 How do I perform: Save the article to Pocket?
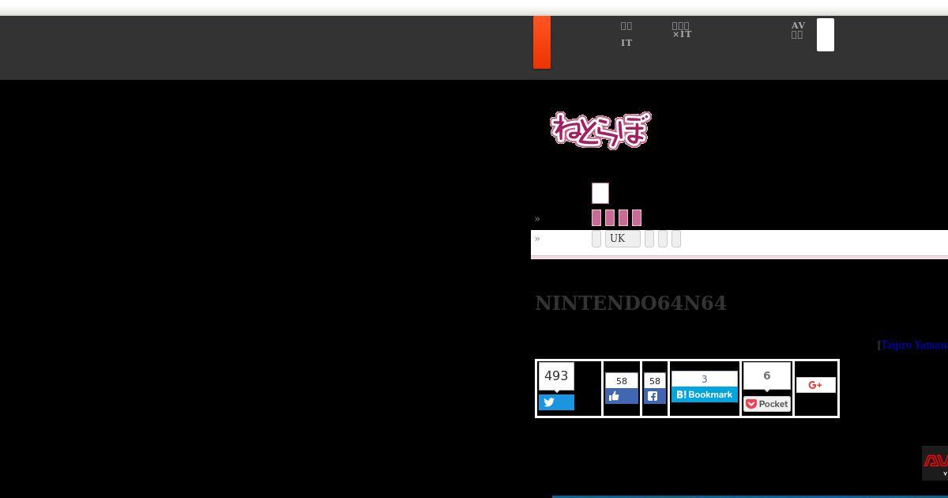click(766, 404)
